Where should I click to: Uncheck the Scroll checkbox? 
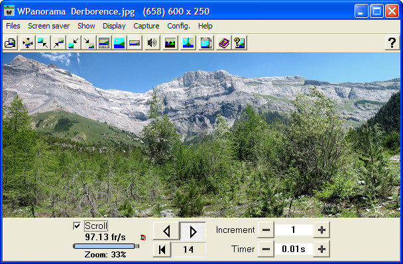tap(77, 226)
